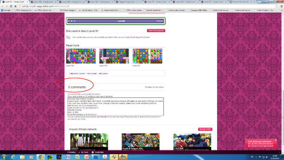This screenshot has height=160, width=284.
Task: Switch to Google Chrome in the taskbar
Action: click(40, 157)
